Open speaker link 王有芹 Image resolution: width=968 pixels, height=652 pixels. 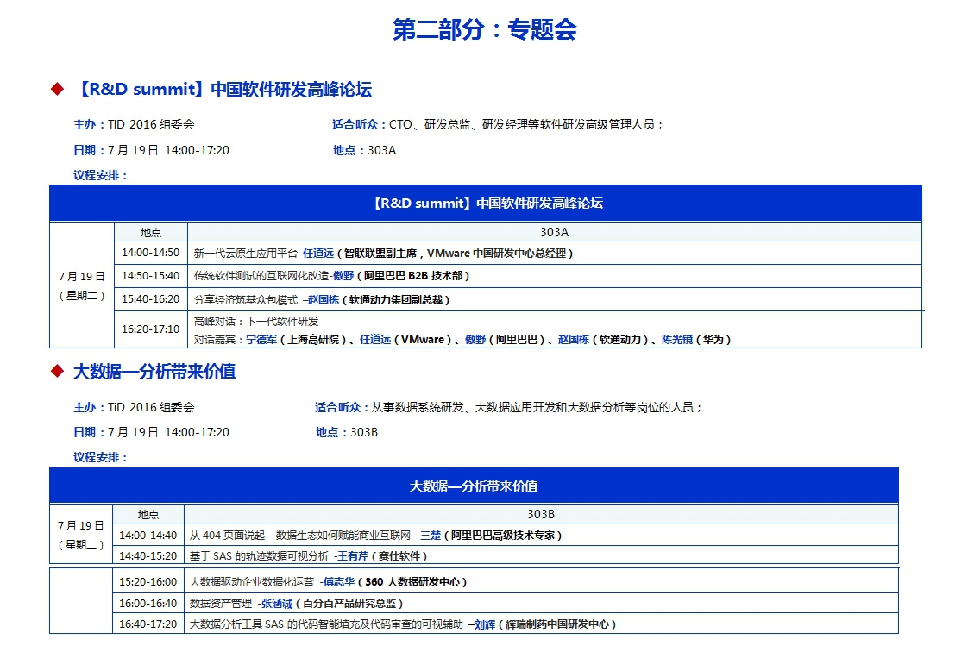[x=351, y=556]
